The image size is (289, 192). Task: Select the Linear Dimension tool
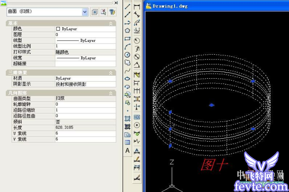pyautogui.click(x=137, y=7)
